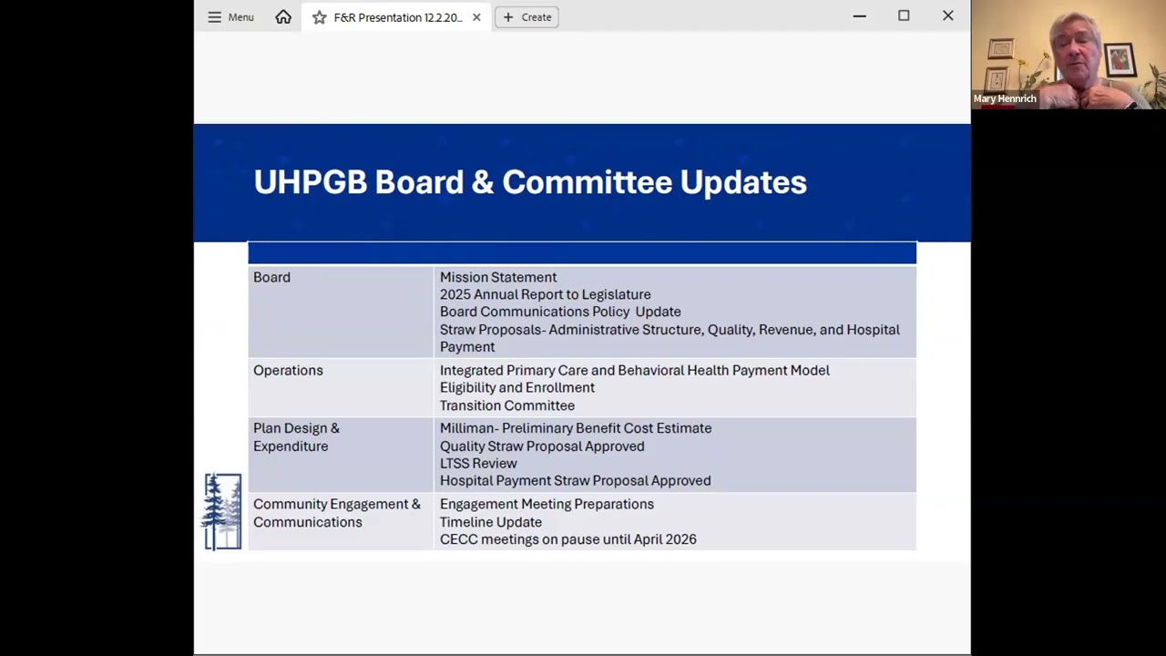Viewport: 1166px width, 656px height.
Task: Click the tree logo on the slide
Action: tap(223, 511)
